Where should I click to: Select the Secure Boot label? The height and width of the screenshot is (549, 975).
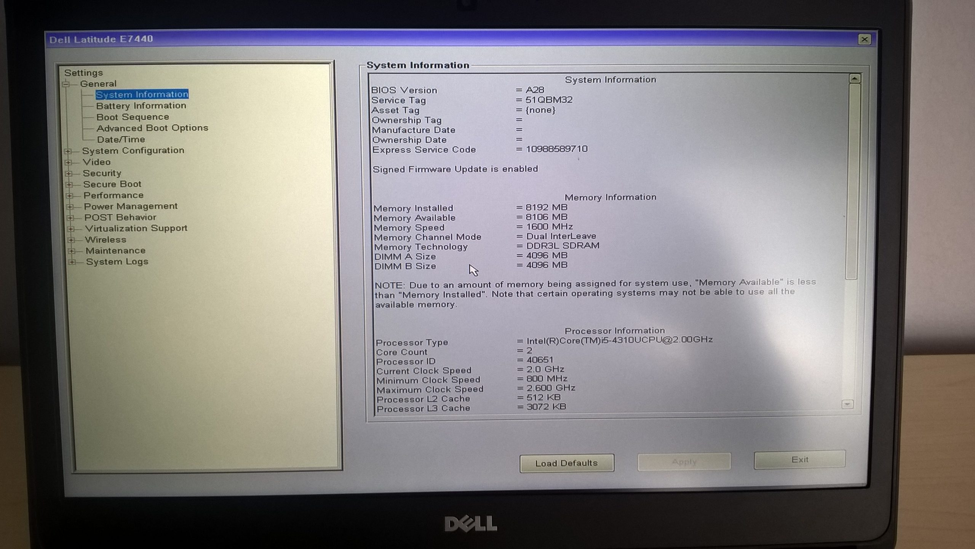112,184
